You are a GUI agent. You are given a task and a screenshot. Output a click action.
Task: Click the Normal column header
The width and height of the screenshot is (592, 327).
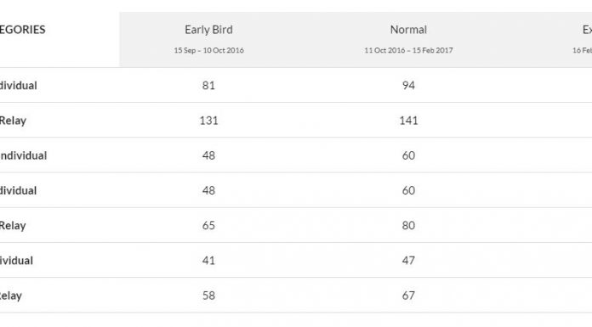click(408, 30)
